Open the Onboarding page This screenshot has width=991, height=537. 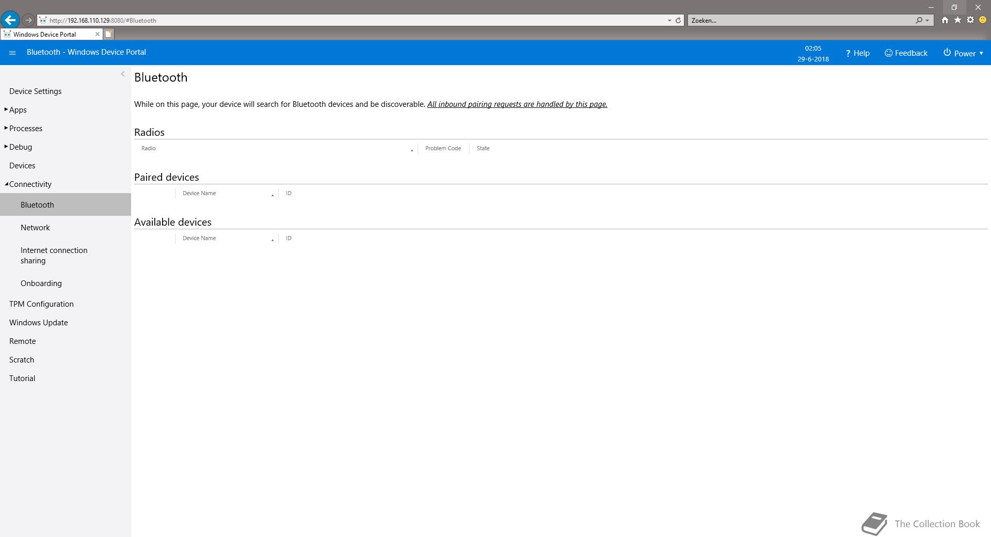pyautogui.click(x=41, y=283)
